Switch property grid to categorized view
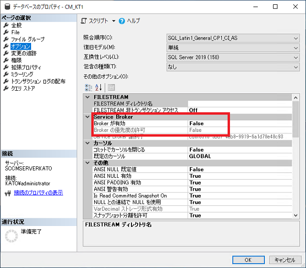 click(88, 87)
